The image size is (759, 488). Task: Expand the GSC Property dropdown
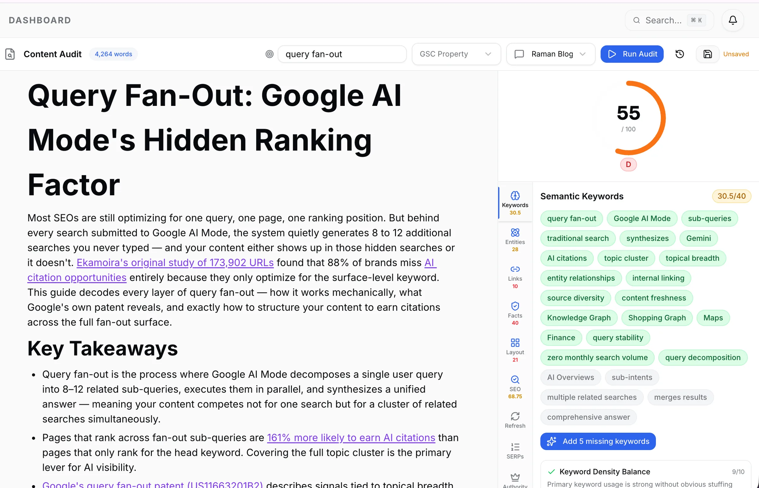(456, 54)
